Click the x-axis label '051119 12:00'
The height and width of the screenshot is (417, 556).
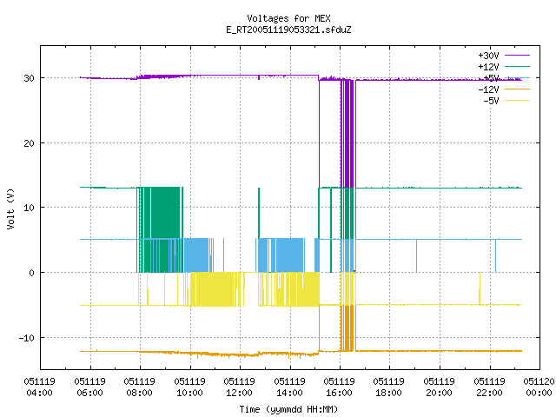(240, 387)
